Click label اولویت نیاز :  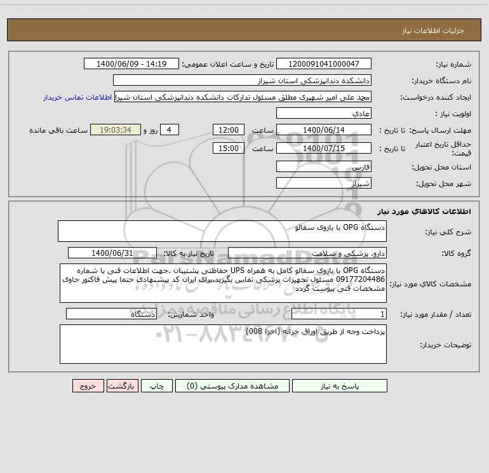coord(453,114)
